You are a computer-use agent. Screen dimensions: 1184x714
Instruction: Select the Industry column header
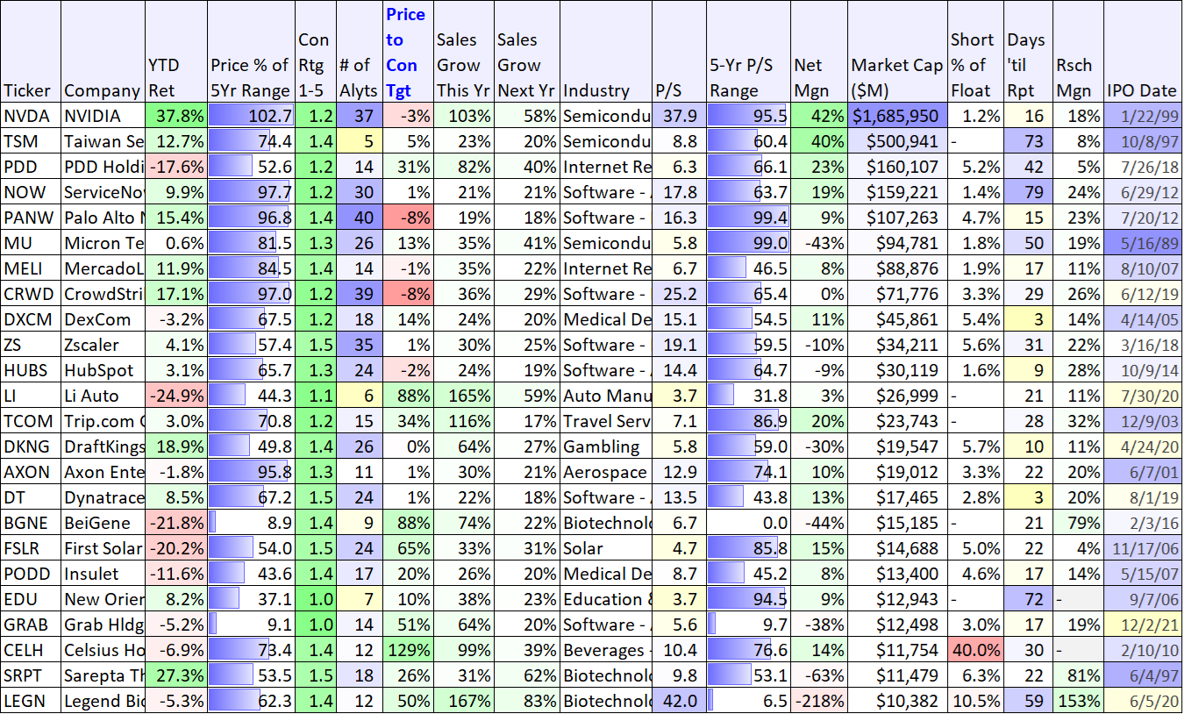coord(606,52)
